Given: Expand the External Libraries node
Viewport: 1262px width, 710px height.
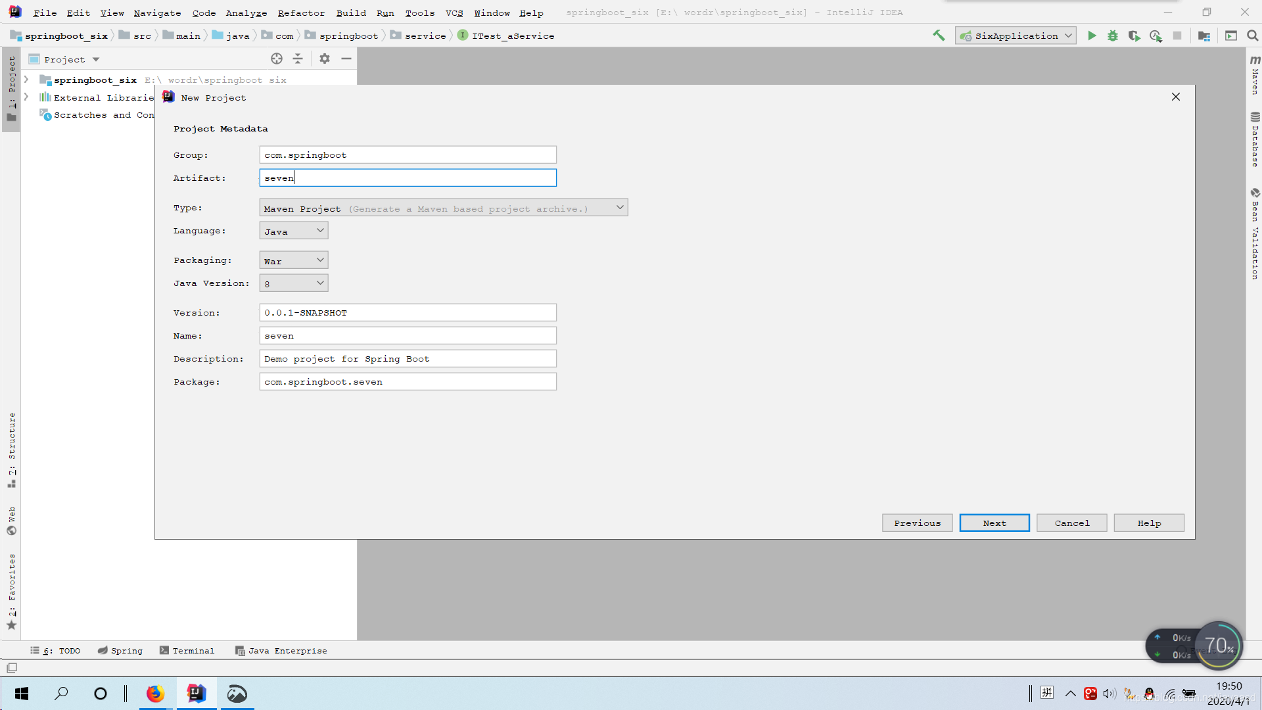Looking at the screenshot, I should (x=26, y=97).
